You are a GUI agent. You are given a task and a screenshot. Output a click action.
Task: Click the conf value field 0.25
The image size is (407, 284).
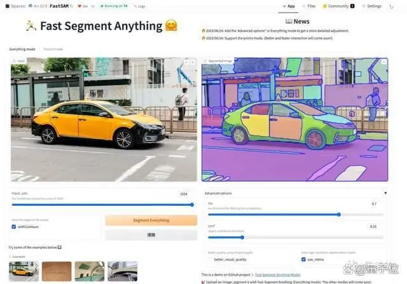[373, 227]
